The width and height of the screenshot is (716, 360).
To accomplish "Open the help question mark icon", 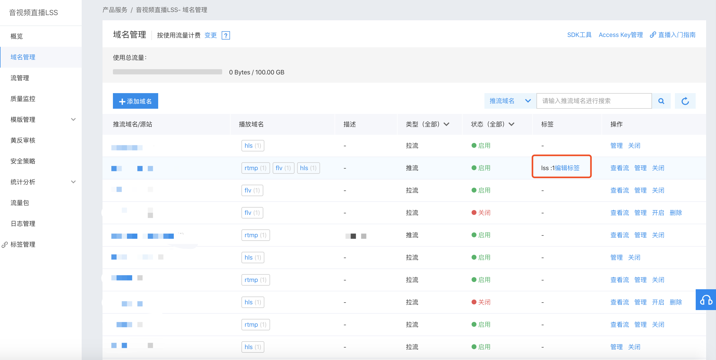I will coord(225,35).
